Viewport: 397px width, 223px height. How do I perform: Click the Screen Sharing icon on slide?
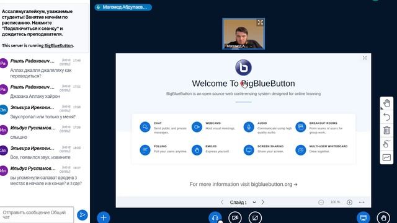tap(249, 150)
